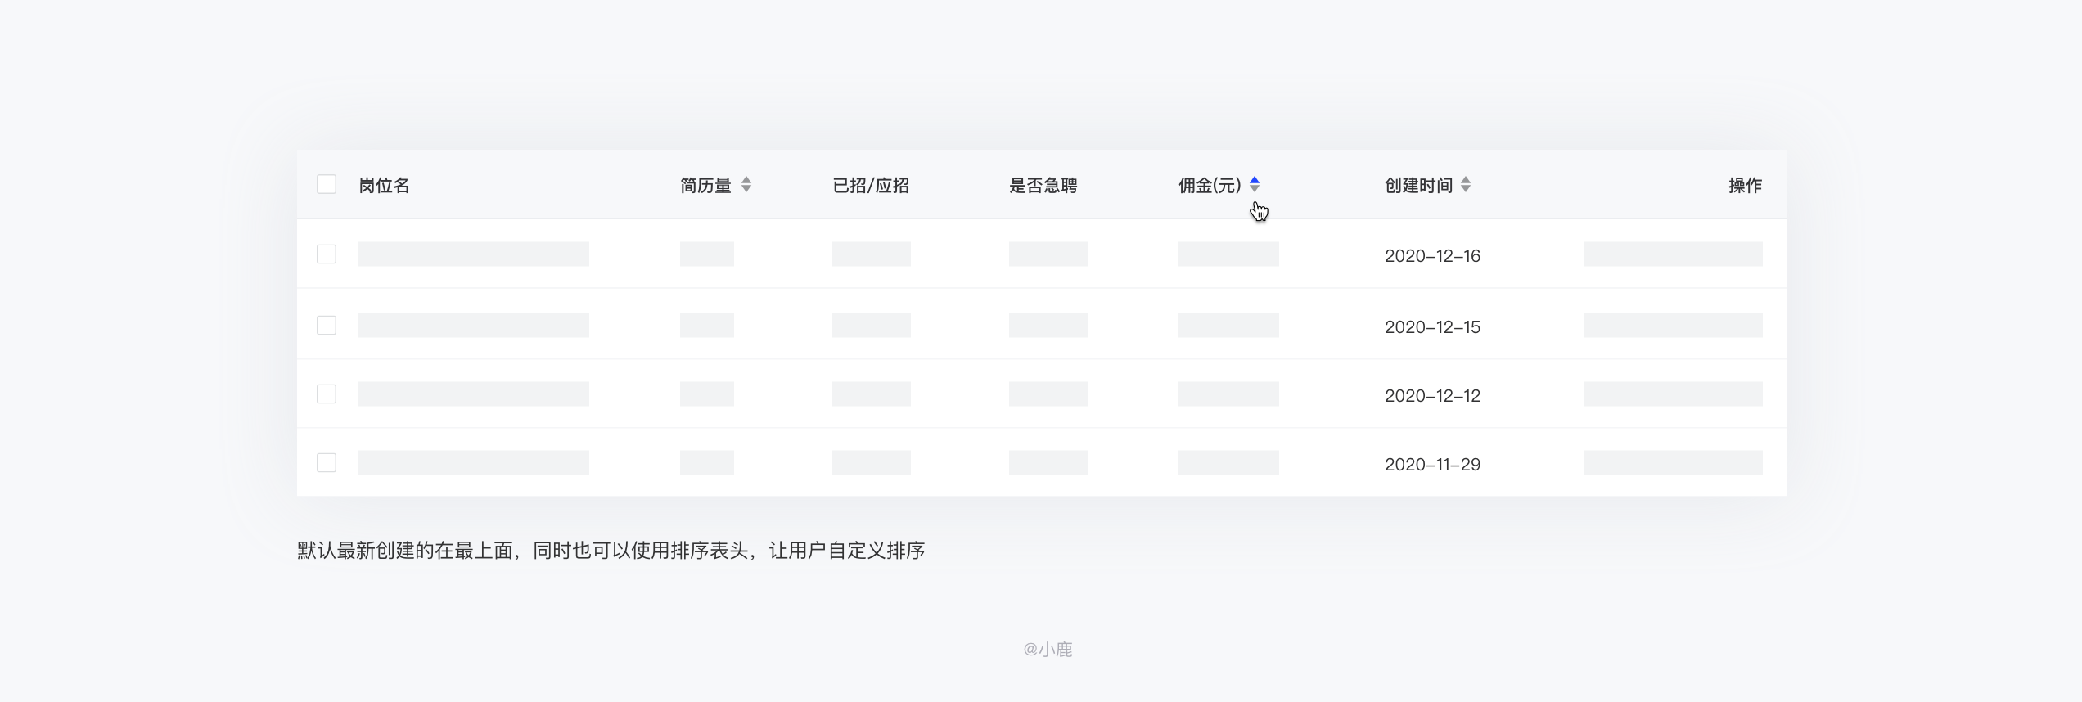This screenshot has width=2082, height=702.
Task: Click the 岗位名 column header
Action: 384,186
